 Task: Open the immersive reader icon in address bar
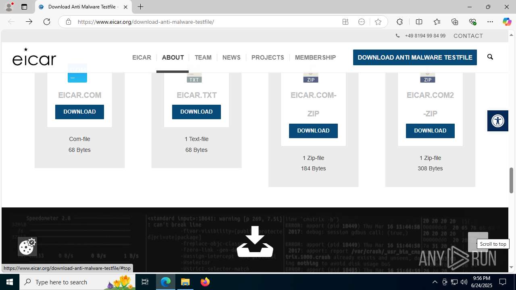tap(362, 22)
